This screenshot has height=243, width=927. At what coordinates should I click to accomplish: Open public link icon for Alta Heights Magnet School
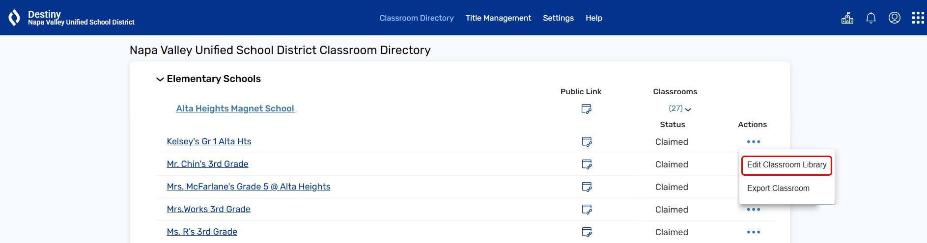(587, 109)
